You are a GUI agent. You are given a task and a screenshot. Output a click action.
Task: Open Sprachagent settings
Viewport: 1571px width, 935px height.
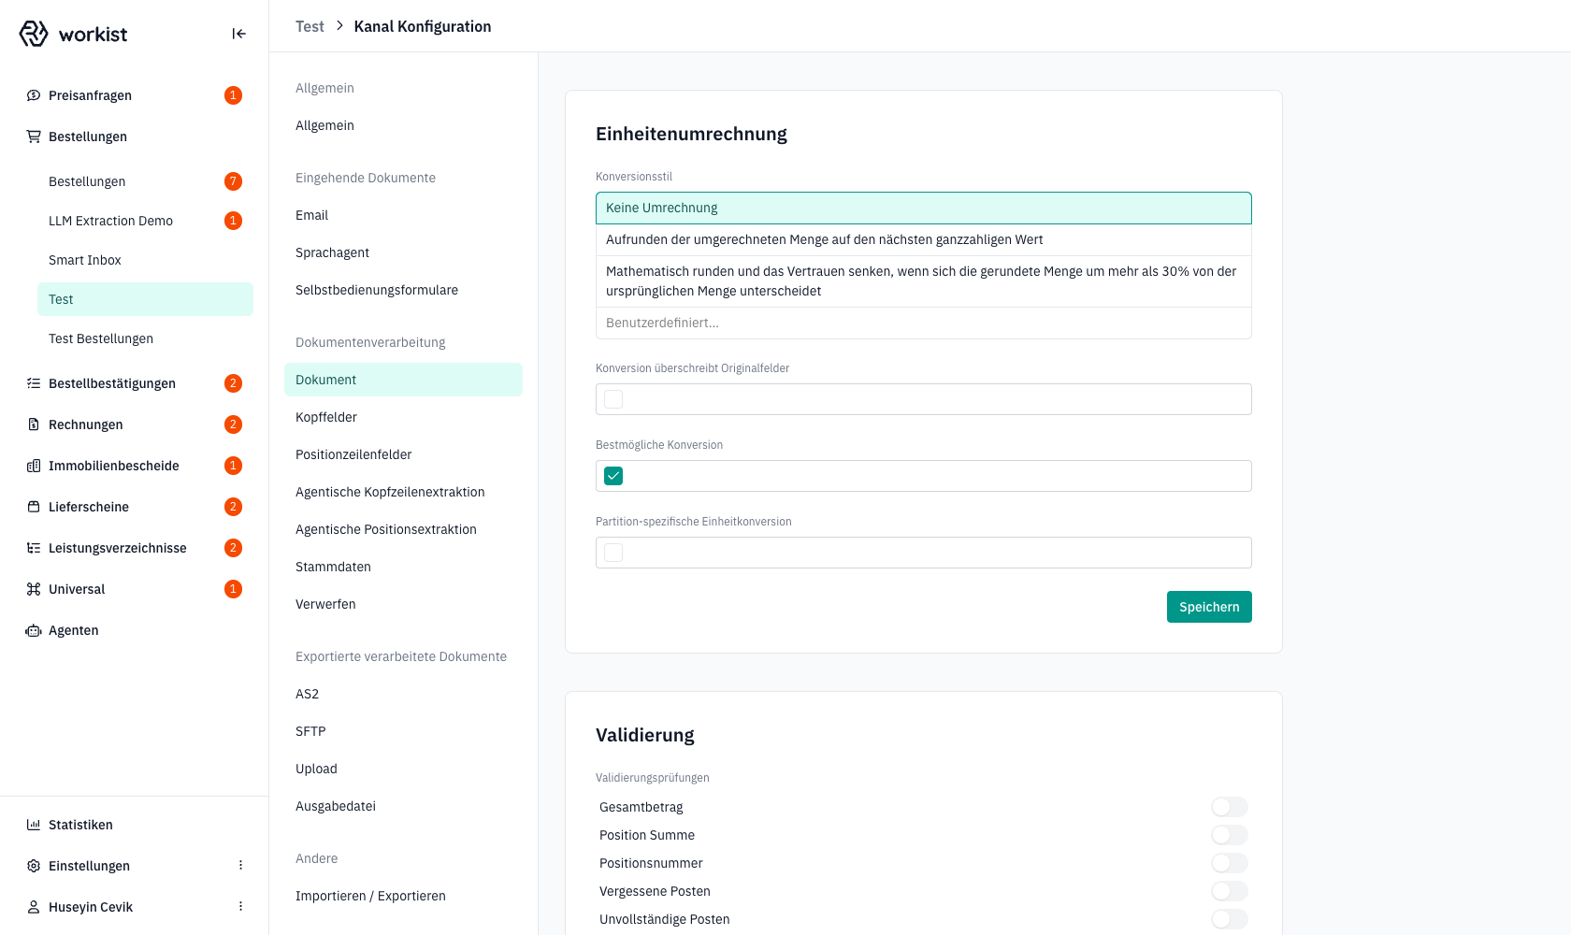tap(403, 252)
